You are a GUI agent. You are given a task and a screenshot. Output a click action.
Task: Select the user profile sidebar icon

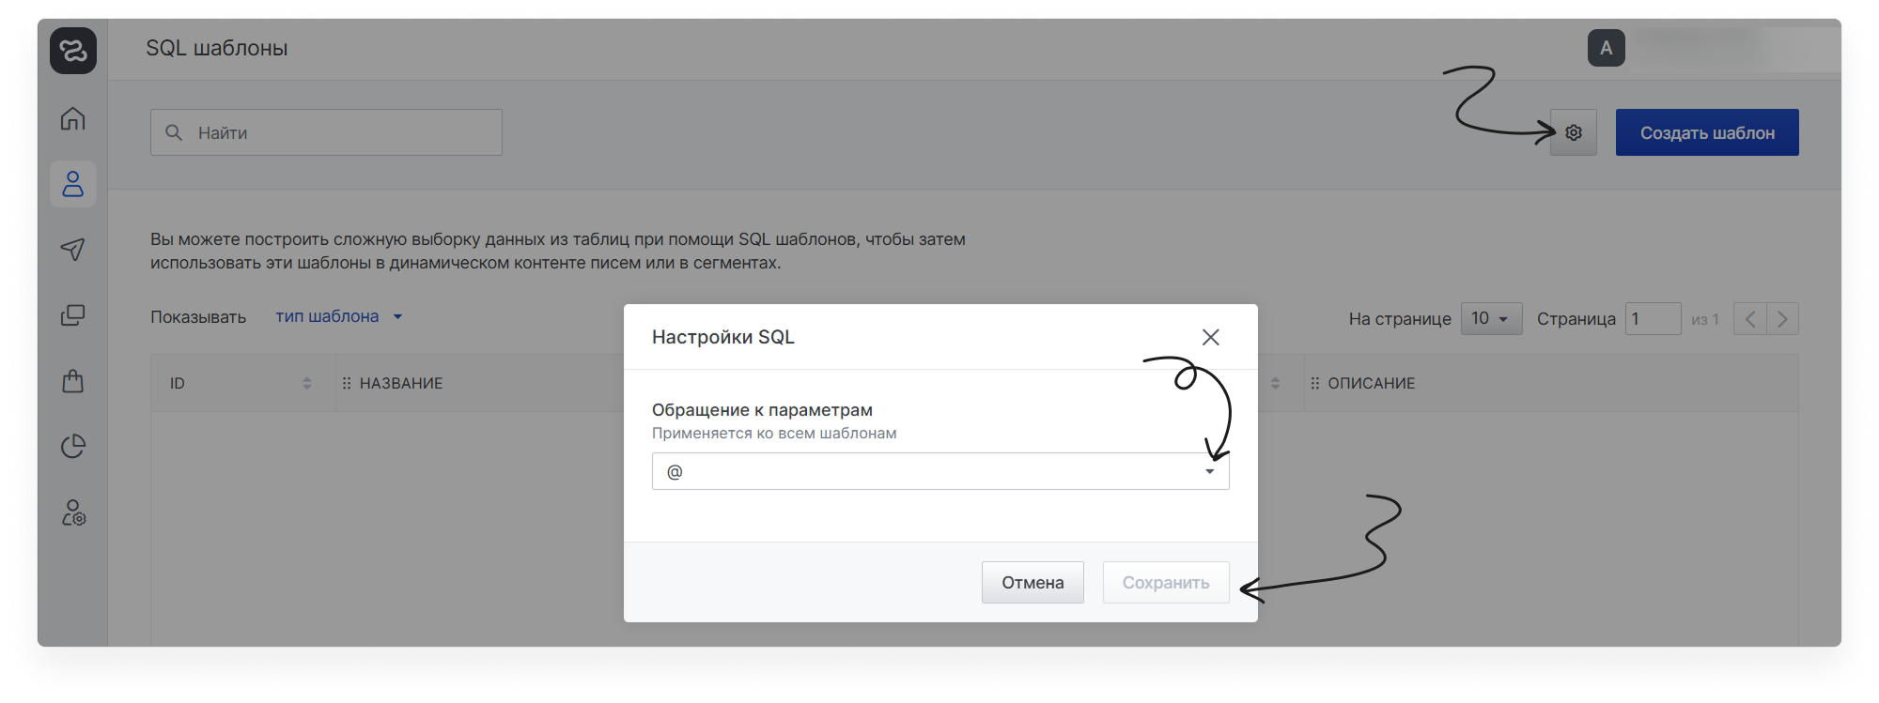tap(73, 184)
